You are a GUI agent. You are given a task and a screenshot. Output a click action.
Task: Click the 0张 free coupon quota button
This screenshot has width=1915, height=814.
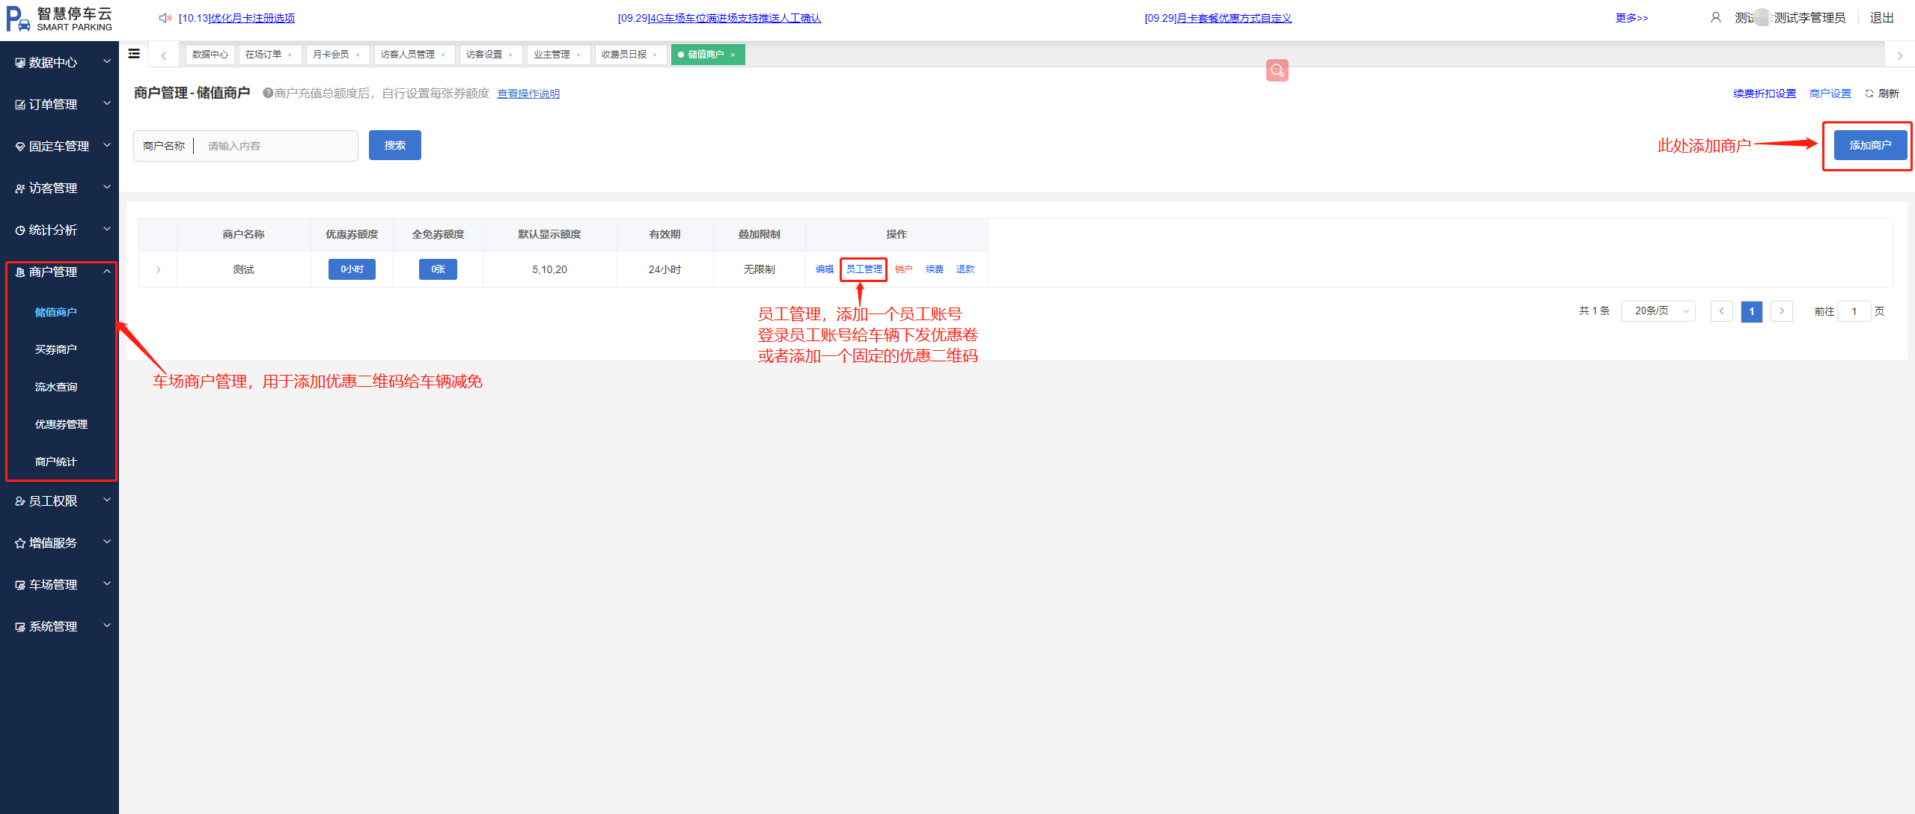[438, 269]
